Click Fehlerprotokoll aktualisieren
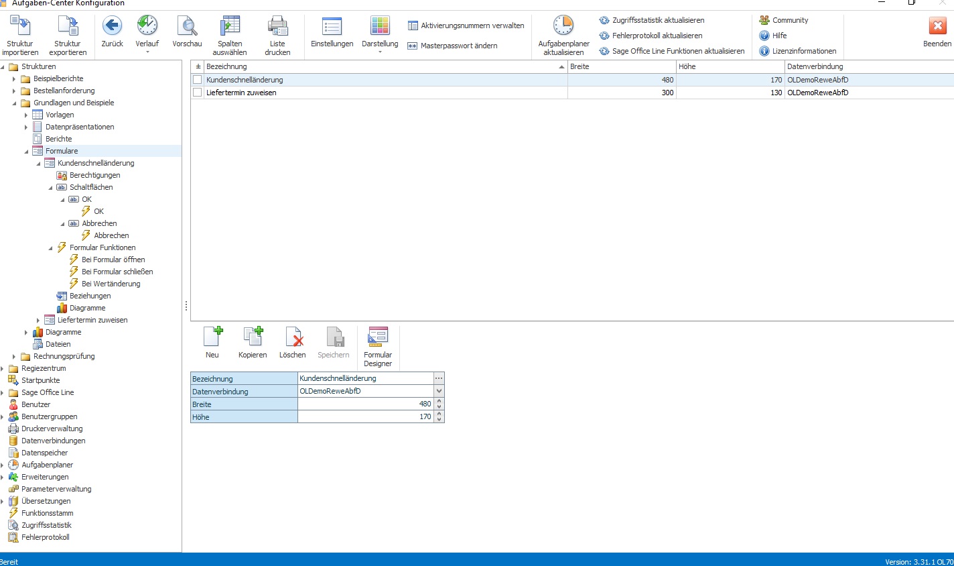 coord(651,36)
